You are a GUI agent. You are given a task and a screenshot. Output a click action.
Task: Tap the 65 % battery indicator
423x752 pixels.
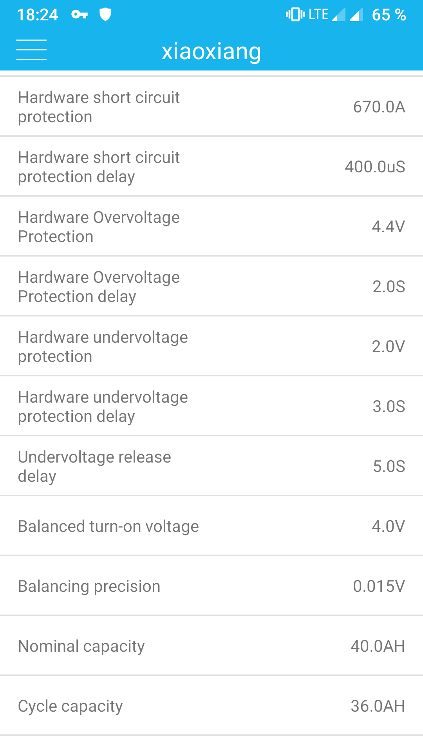[x=389, y=15]
